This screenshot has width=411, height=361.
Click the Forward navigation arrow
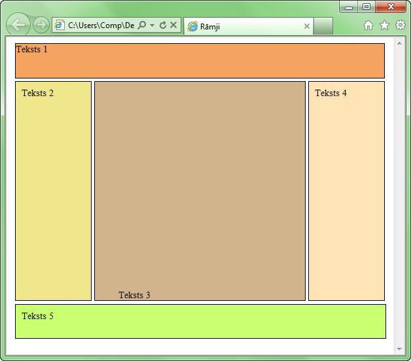click(x=41, y=26)
